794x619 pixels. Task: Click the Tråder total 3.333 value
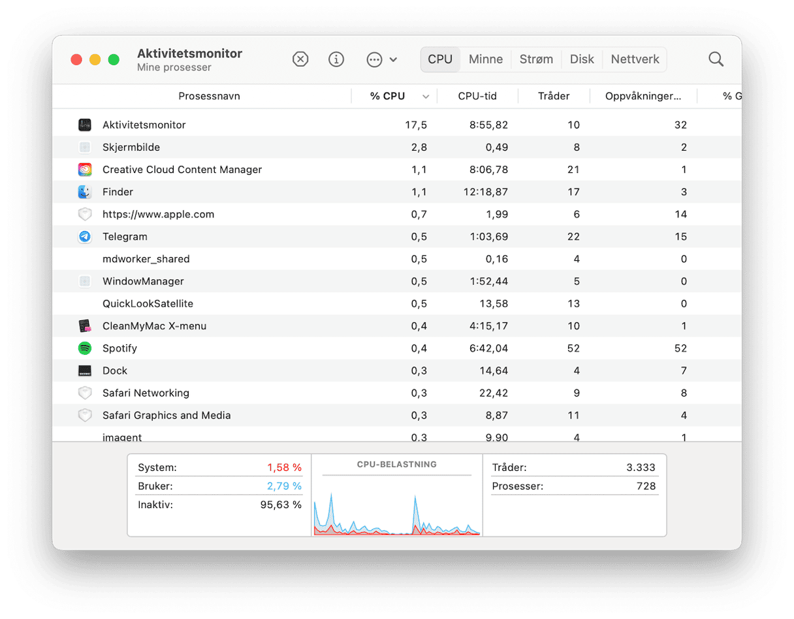640,468
